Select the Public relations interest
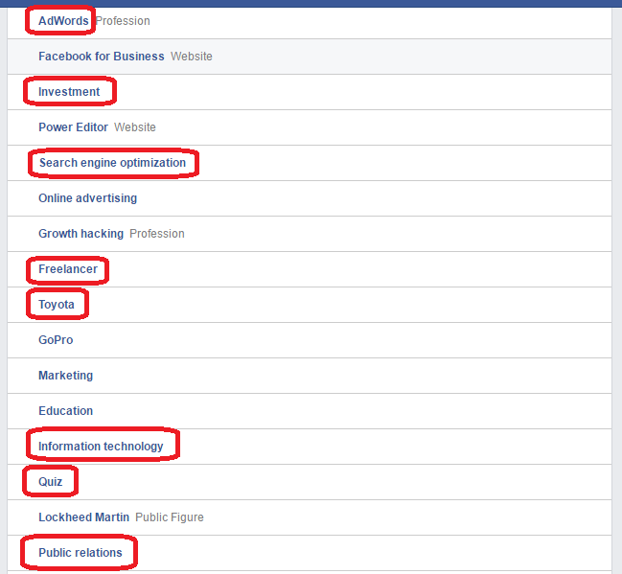622x574 pixels. 81,553
